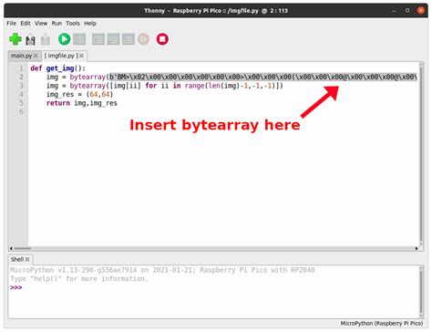Create a new file with green plus icon

pyautogui.click(x=15, y=39)
